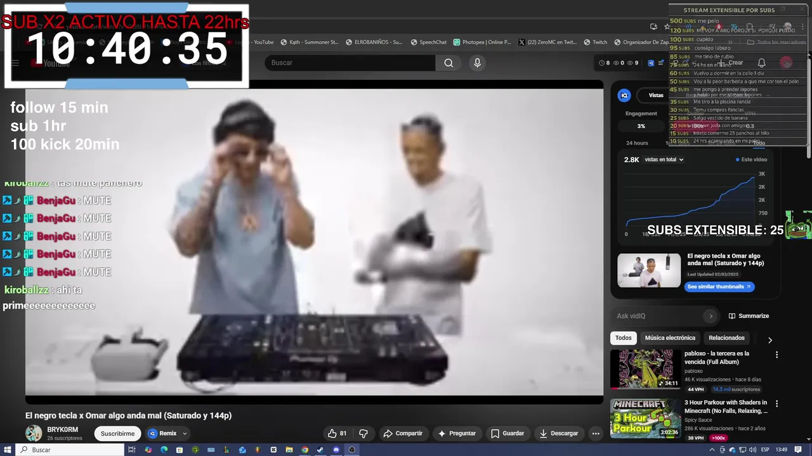The width and height of the screenshot is (812, 456).
Task: Open options menu for 3 Hour Parkour video
Action: pyautogui.click(x=776, y=403)
